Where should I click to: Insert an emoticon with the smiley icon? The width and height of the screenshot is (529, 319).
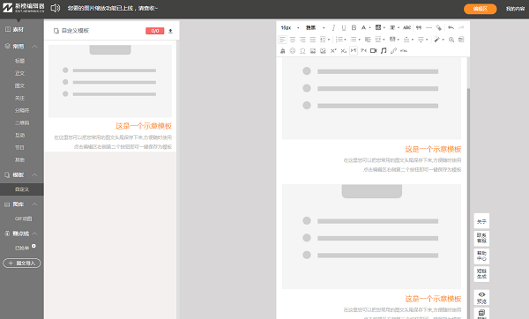coord(293,50)
